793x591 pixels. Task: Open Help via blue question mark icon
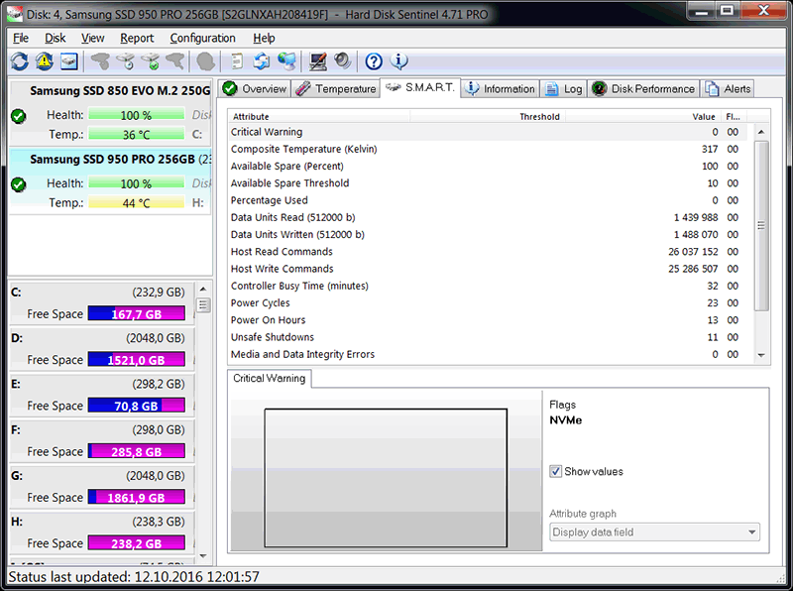click(374, 61)
